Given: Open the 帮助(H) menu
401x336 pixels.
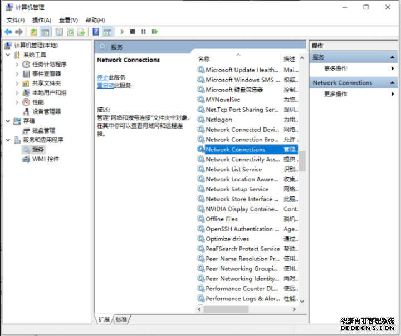Looking at the screenshot, I should 95,20.
